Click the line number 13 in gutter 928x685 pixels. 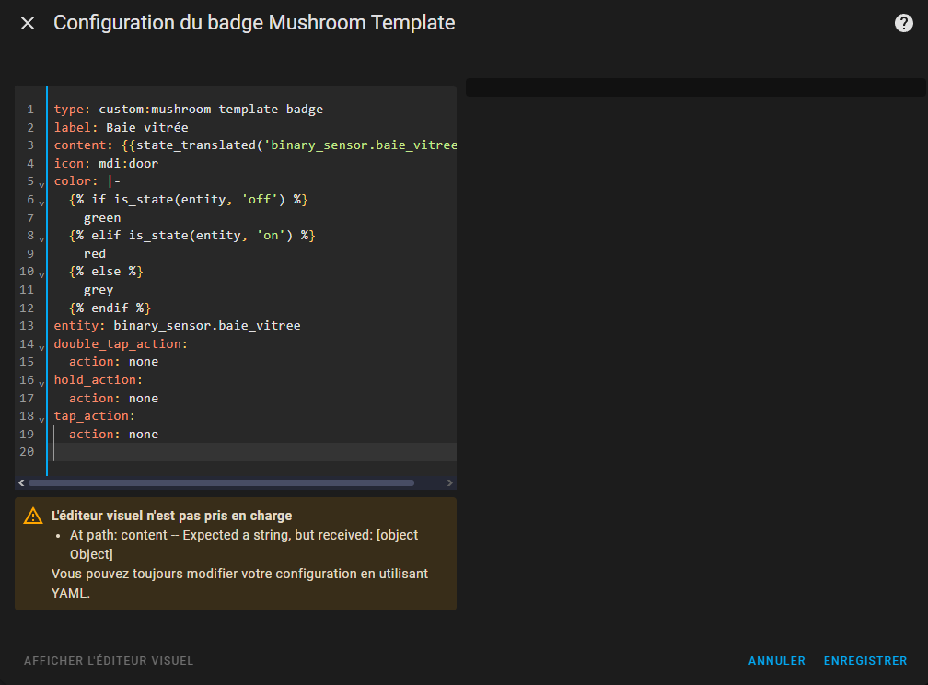[27, 326]
